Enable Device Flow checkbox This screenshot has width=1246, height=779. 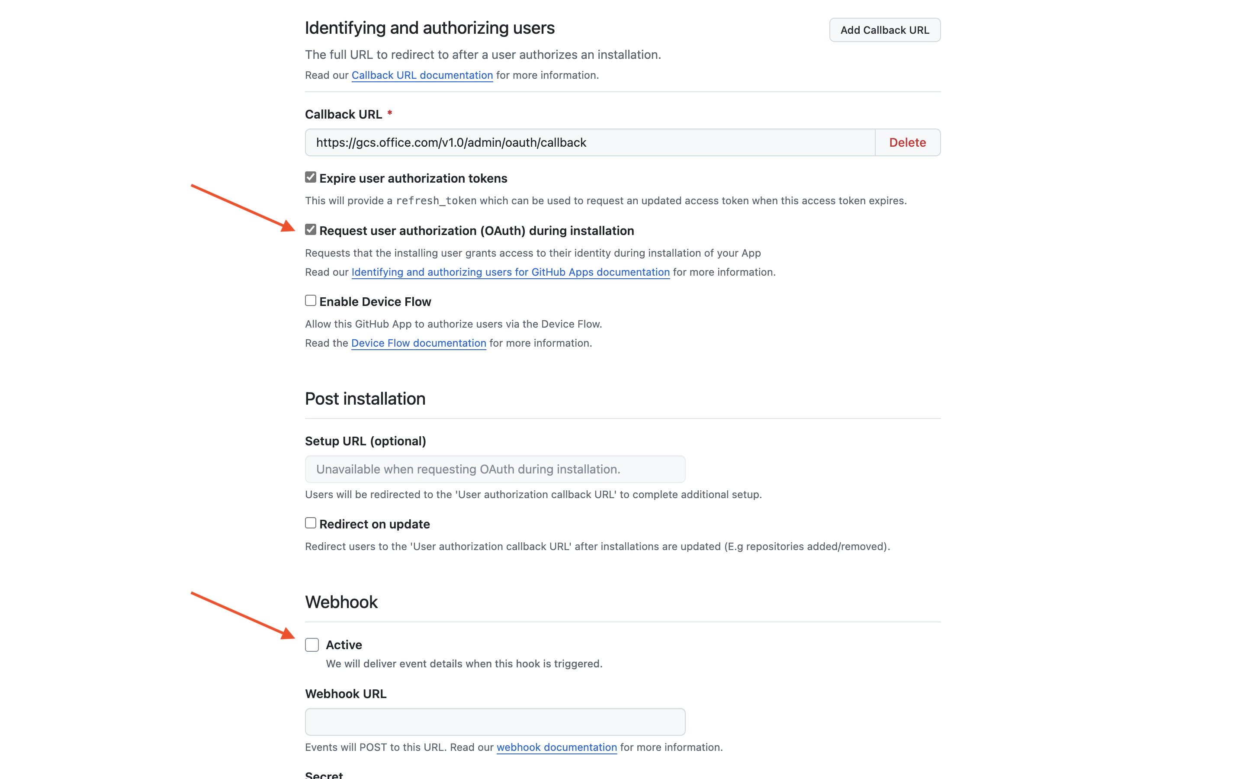(311, 300)
